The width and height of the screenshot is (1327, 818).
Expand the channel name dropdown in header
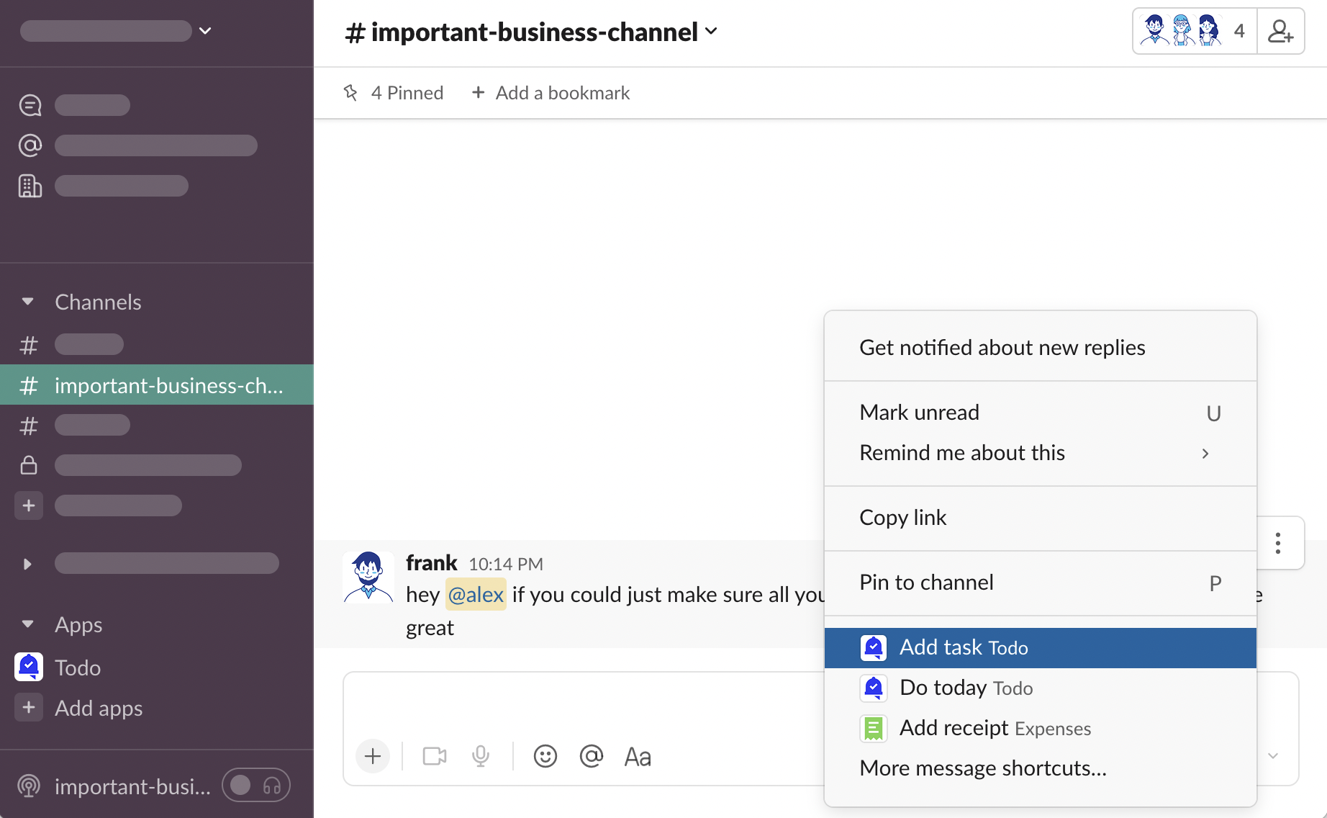click(x=711, y=32)
